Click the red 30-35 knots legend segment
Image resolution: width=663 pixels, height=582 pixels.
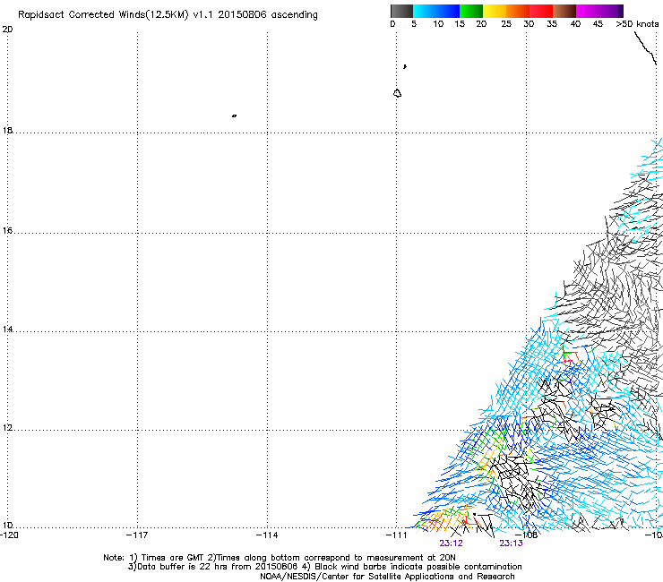[x=541, y=11]
